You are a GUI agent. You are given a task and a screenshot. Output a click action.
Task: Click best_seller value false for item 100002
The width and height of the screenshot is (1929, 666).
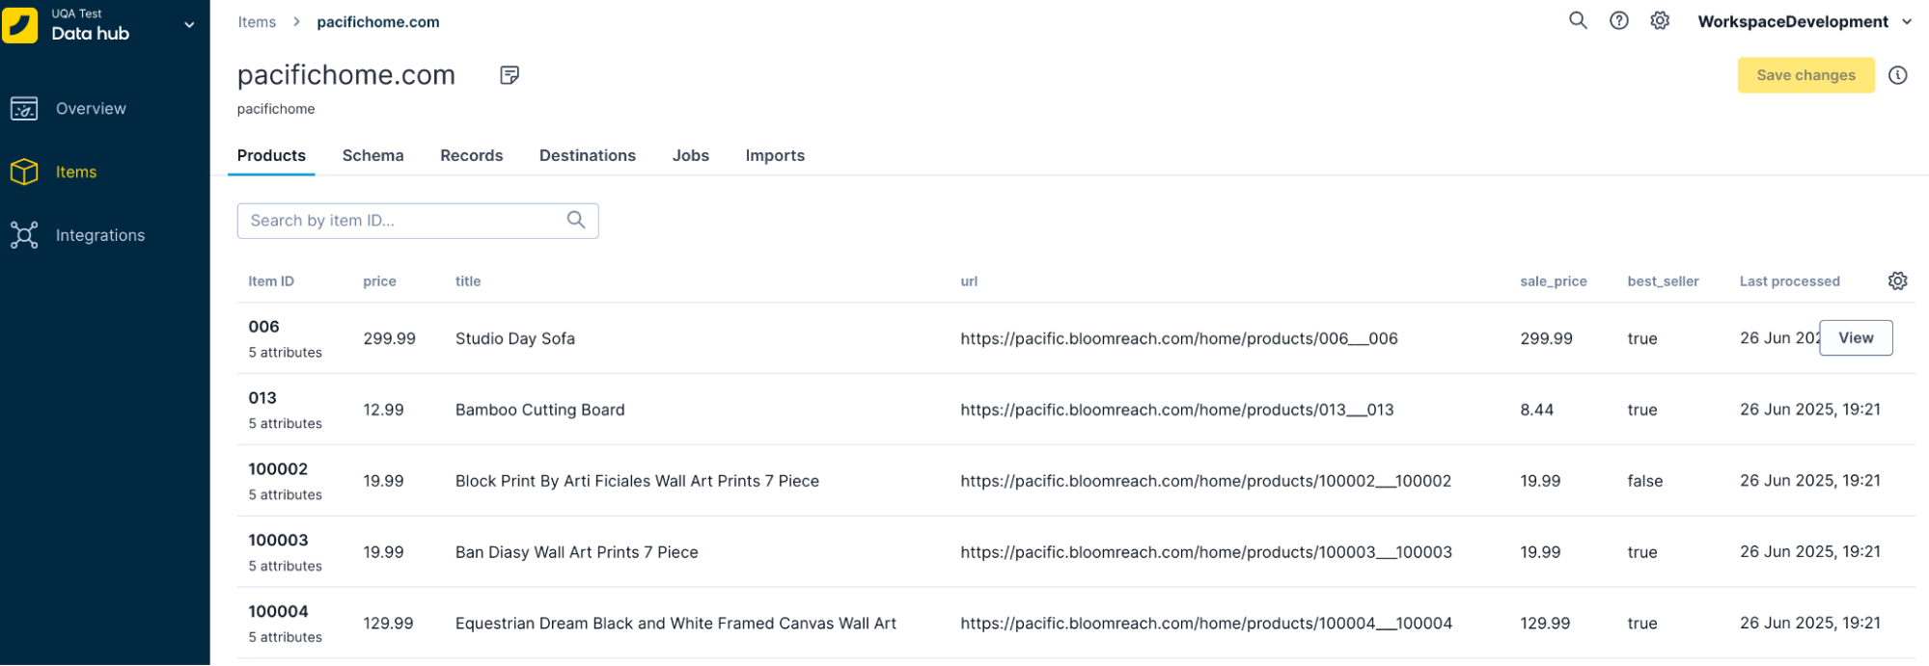[x=1645, y=482]
